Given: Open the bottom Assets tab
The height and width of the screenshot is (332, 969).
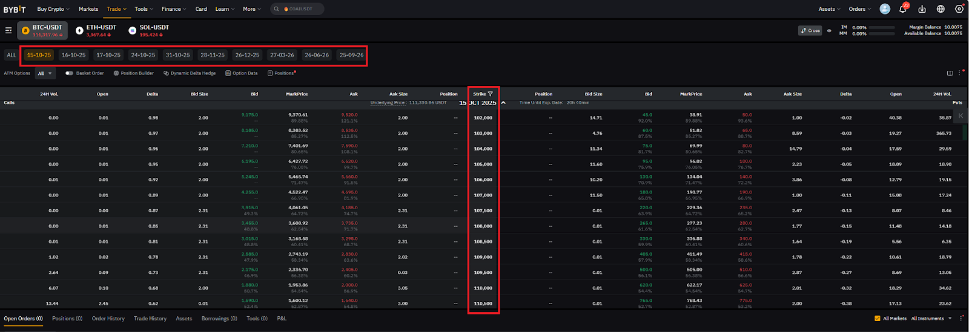Looking at the screenshot, I should point(184,318).
